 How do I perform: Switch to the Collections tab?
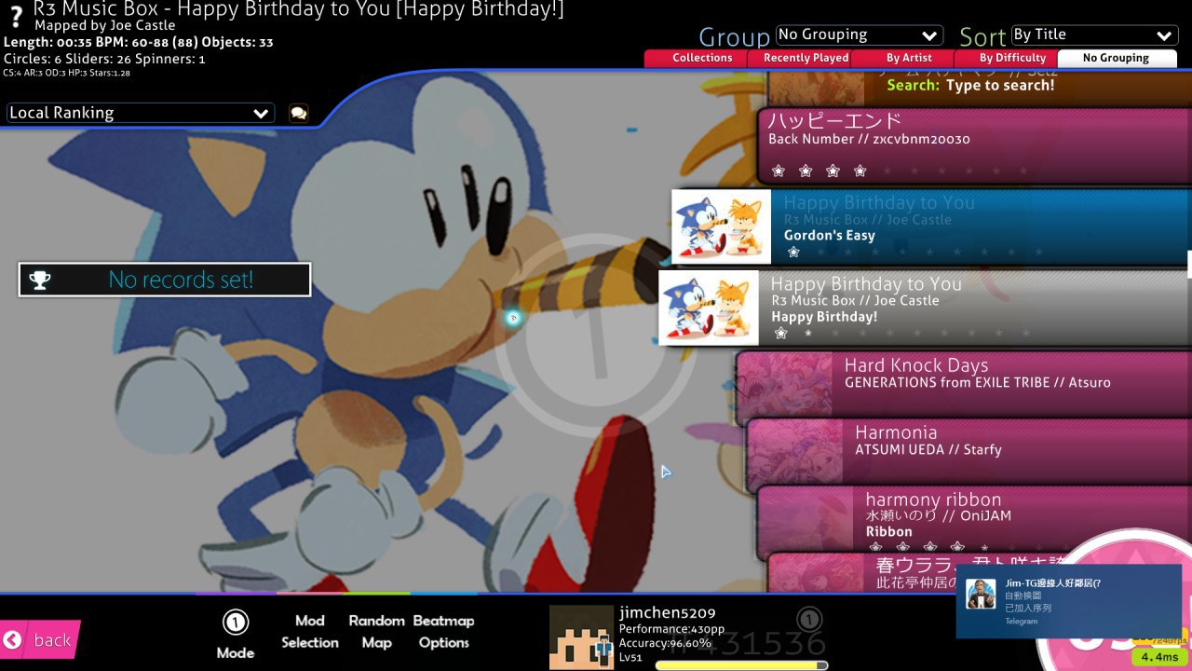[702, 58]
